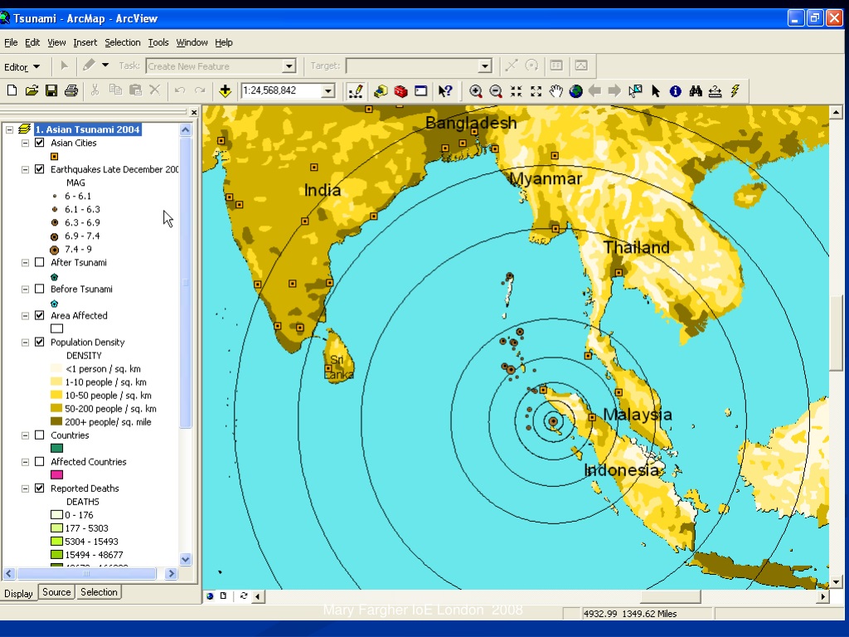The image size is (849, 637).
Task: Activate the What's This help pointer
Action: pyautogui.click(x=445, y=91)
